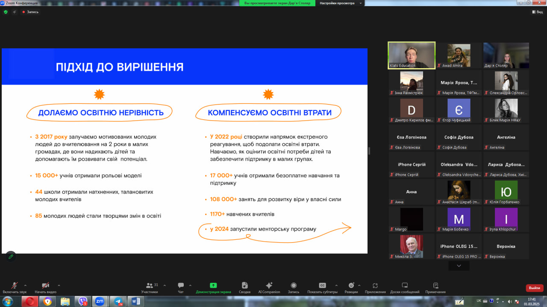This screenshot has width=547, height=307.
Task: Open File Explorer folder in taskbar
Action: click(65, 301)
